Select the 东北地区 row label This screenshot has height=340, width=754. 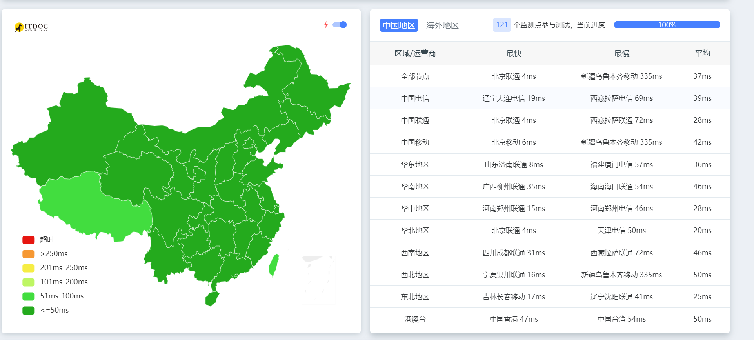[415, 296]
